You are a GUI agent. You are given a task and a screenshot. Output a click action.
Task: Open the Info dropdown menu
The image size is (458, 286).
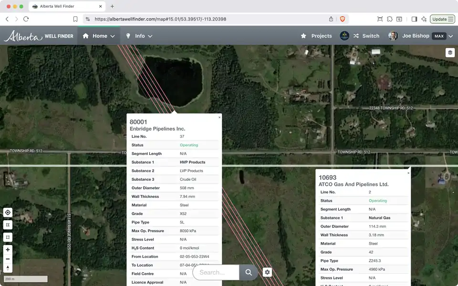click(x=139, y=36)
